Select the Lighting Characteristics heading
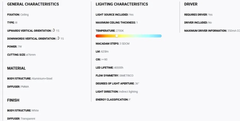 coord(122,4)
